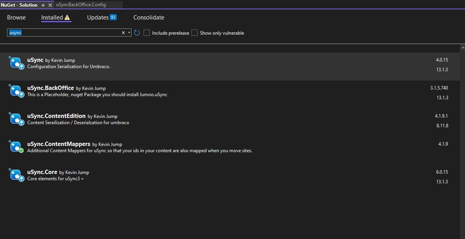Screen dimensions: 465x239
Task: Toggle Show only vulnerable checkbox
Action: tap(195, 33)
